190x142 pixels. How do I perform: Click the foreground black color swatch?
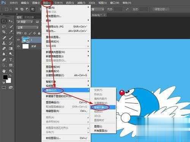click(x=5, y=77)
